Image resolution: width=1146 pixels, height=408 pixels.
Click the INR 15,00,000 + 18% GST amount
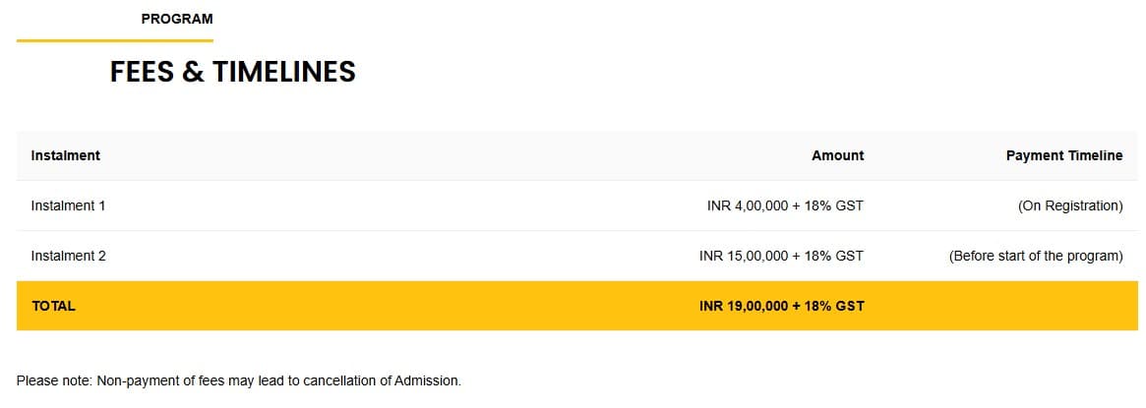tap(781, 256)
